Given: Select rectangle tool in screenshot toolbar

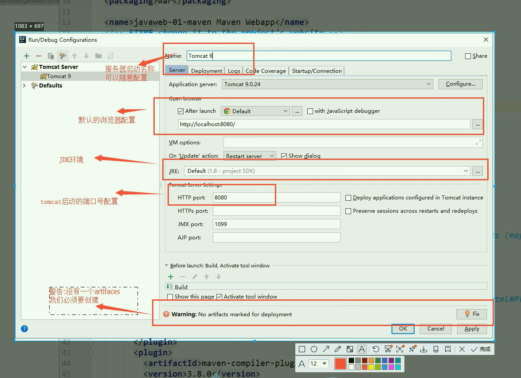Looking at the screenshot, I should pyautogui.click(x=302, y=349).
